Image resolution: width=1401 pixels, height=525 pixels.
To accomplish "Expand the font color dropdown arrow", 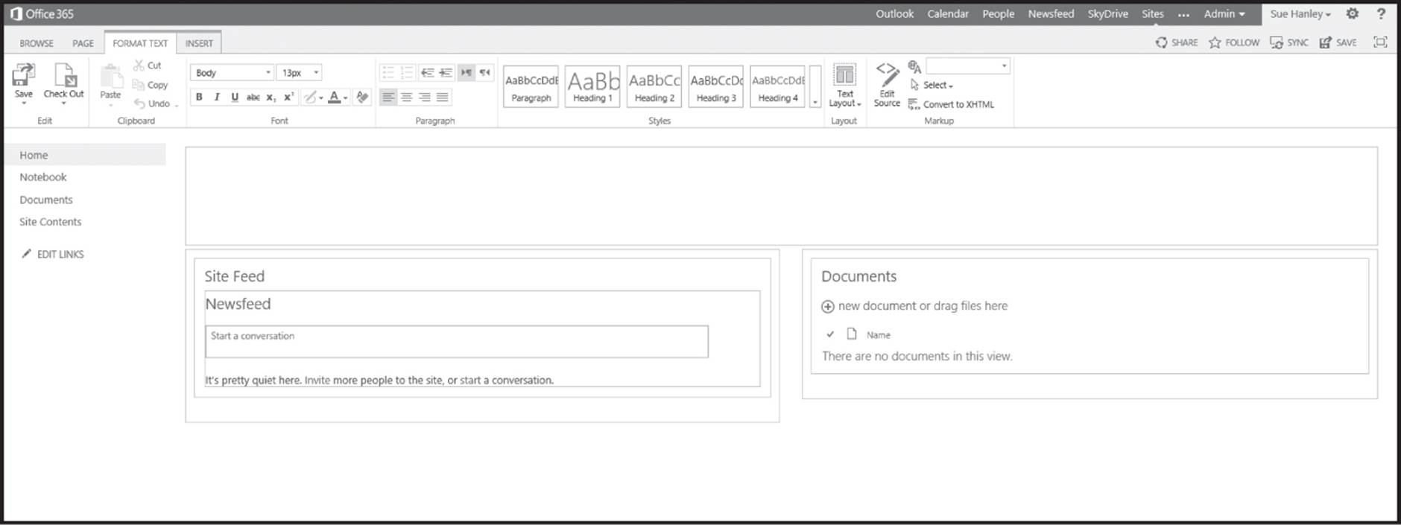I will (x=346, y=98).
